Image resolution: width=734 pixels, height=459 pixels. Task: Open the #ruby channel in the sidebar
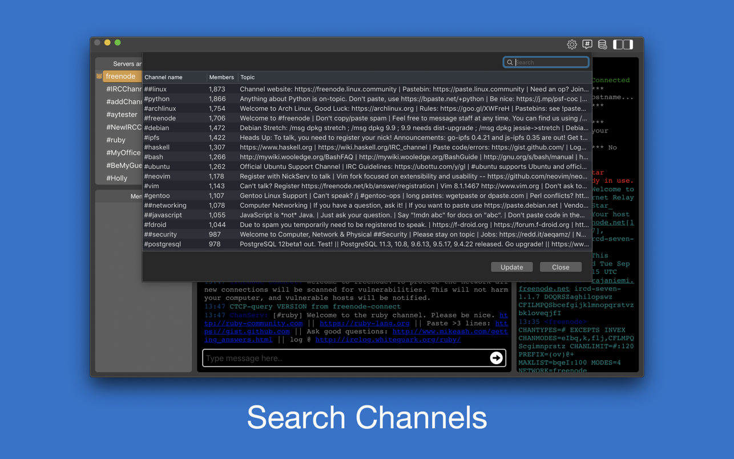(x=116, y=140)
